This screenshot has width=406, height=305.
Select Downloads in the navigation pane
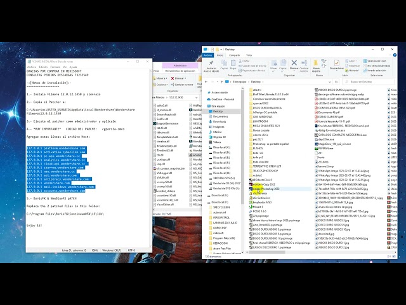(x=219, y=121)
